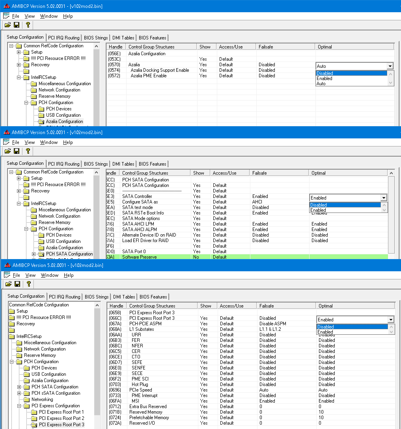Open Window menu in bottom window
This screenshot has width=401, height=429.
tap(50, 275)
